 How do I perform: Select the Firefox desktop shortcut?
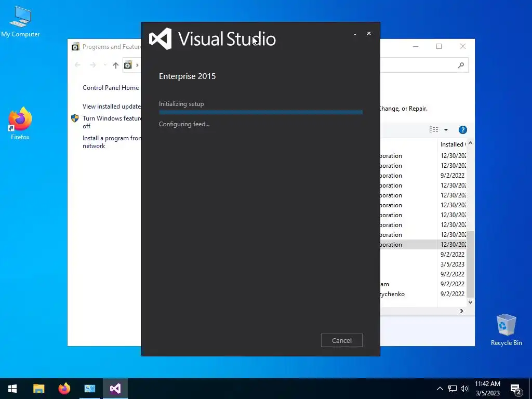tap(20, 124)
